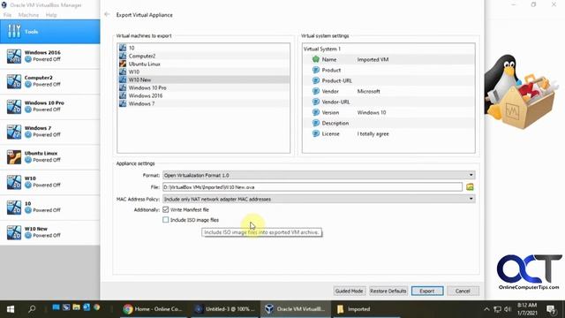Screen dimensions: 565x318
Task: Click the Product row in virtual system settings
Action: (388, 70)
